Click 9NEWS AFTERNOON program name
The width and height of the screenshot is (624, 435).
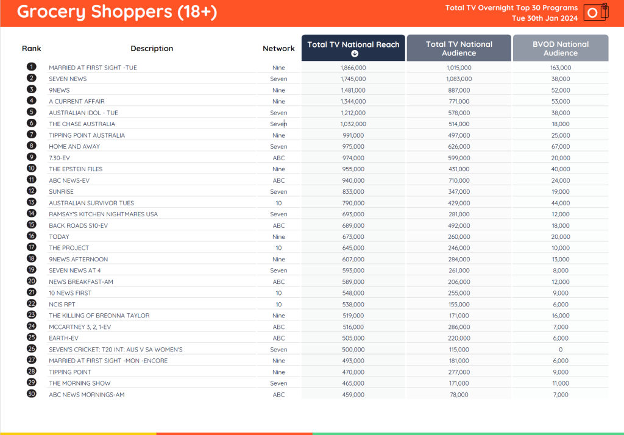click(79, 260)
